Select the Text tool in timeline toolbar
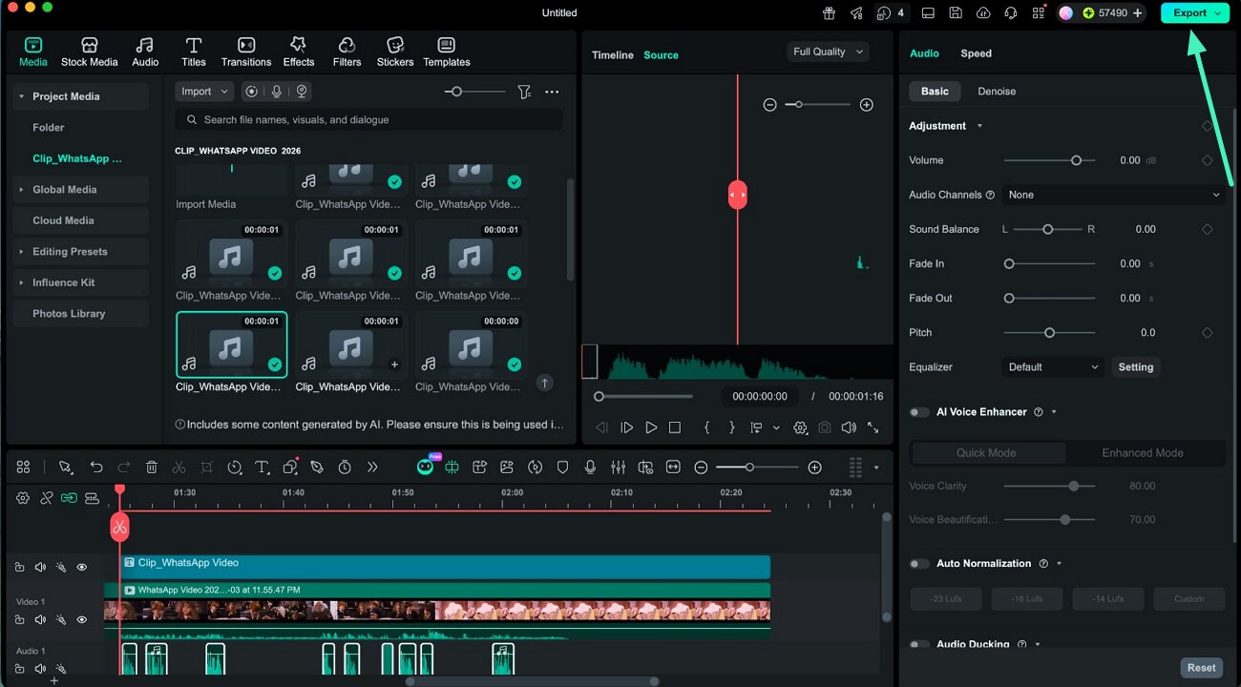Screen dimensions: 1241x687 (x=262, y=468)
